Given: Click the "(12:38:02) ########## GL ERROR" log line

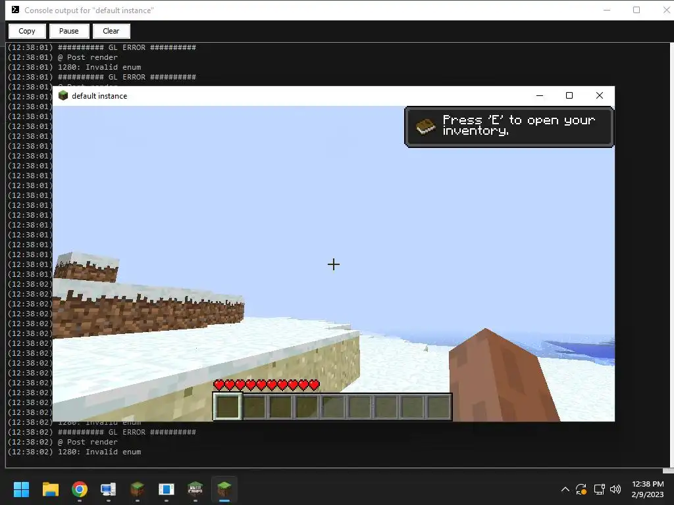Looking at the screenshot, I should pyautogui.click(x=102, y=432).
